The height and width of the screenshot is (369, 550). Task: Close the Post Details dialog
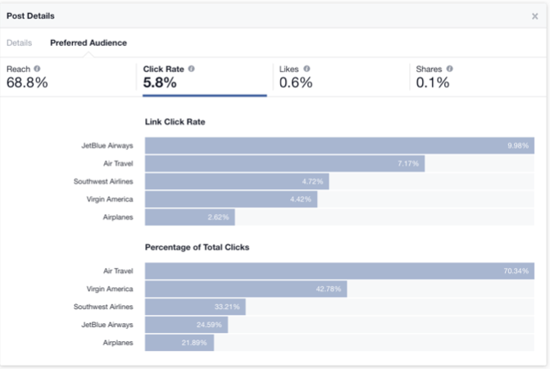coord(535,16)
